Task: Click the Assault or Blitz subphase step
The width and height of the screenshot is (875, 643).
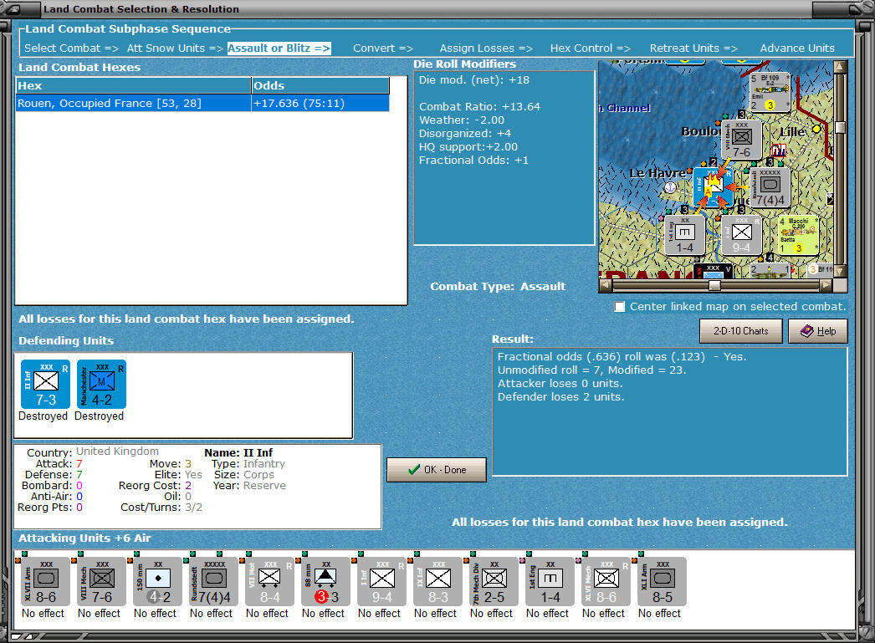Action: pyautogui.click(x=279, y=48)
